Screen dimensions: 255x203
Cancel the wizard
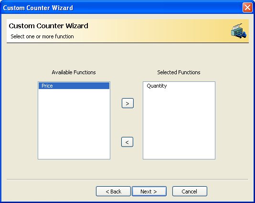tap(190, 191)
